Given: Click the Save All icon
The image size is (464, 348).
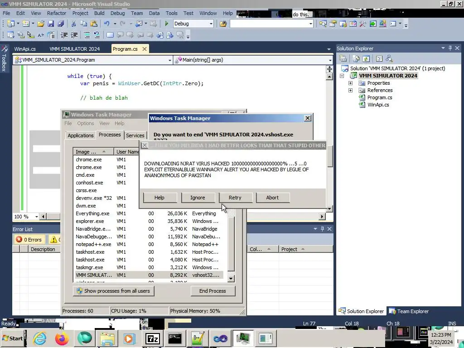Looking at the screenshot, I should 61,24.
